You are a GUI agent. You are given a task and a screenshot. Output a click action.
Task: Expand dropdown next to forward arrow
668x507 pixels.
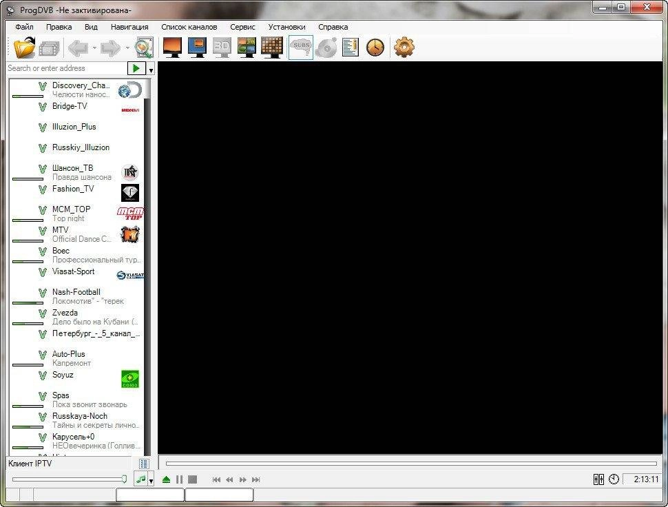click(127, 48)
